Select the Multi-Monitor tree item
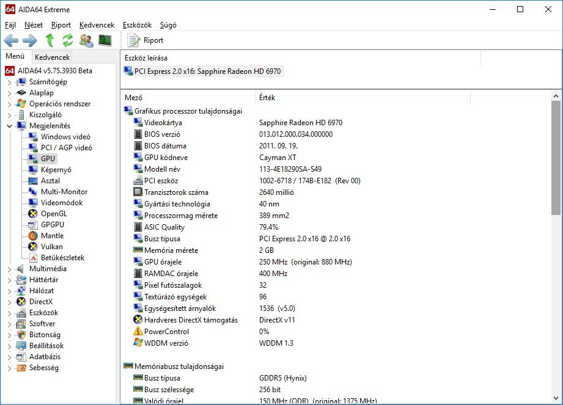563x405 pixels. [x=64, y=192]
